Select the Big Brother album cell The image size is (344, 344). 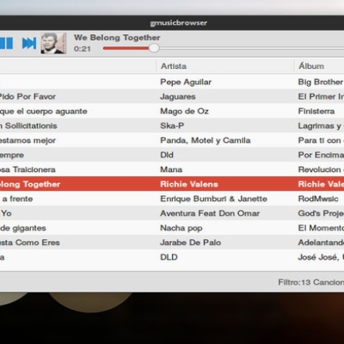[321, 82]
